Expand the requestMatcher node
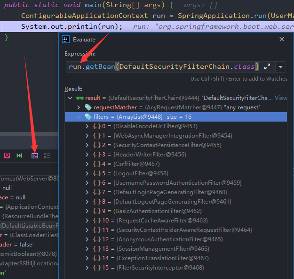294x279 pixels. (79, 107)
